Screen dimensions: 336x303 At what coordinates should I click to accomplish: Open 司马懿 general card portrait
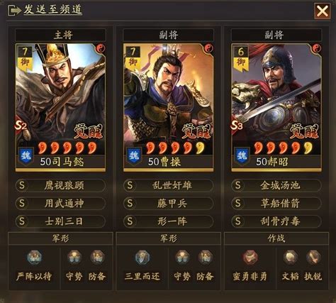coord(60,107)
